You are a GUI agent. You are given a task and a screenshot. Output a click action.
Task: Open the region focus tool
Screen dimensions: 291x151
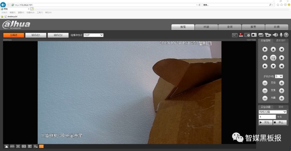tap(234, 35)
